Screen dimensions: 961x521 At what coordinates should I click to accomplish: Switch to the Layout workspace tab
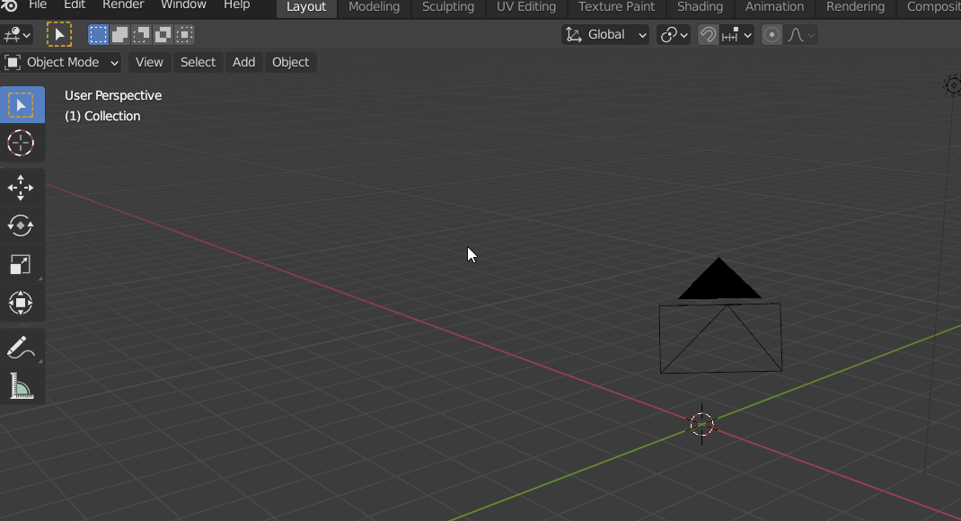tap(306, 7)
